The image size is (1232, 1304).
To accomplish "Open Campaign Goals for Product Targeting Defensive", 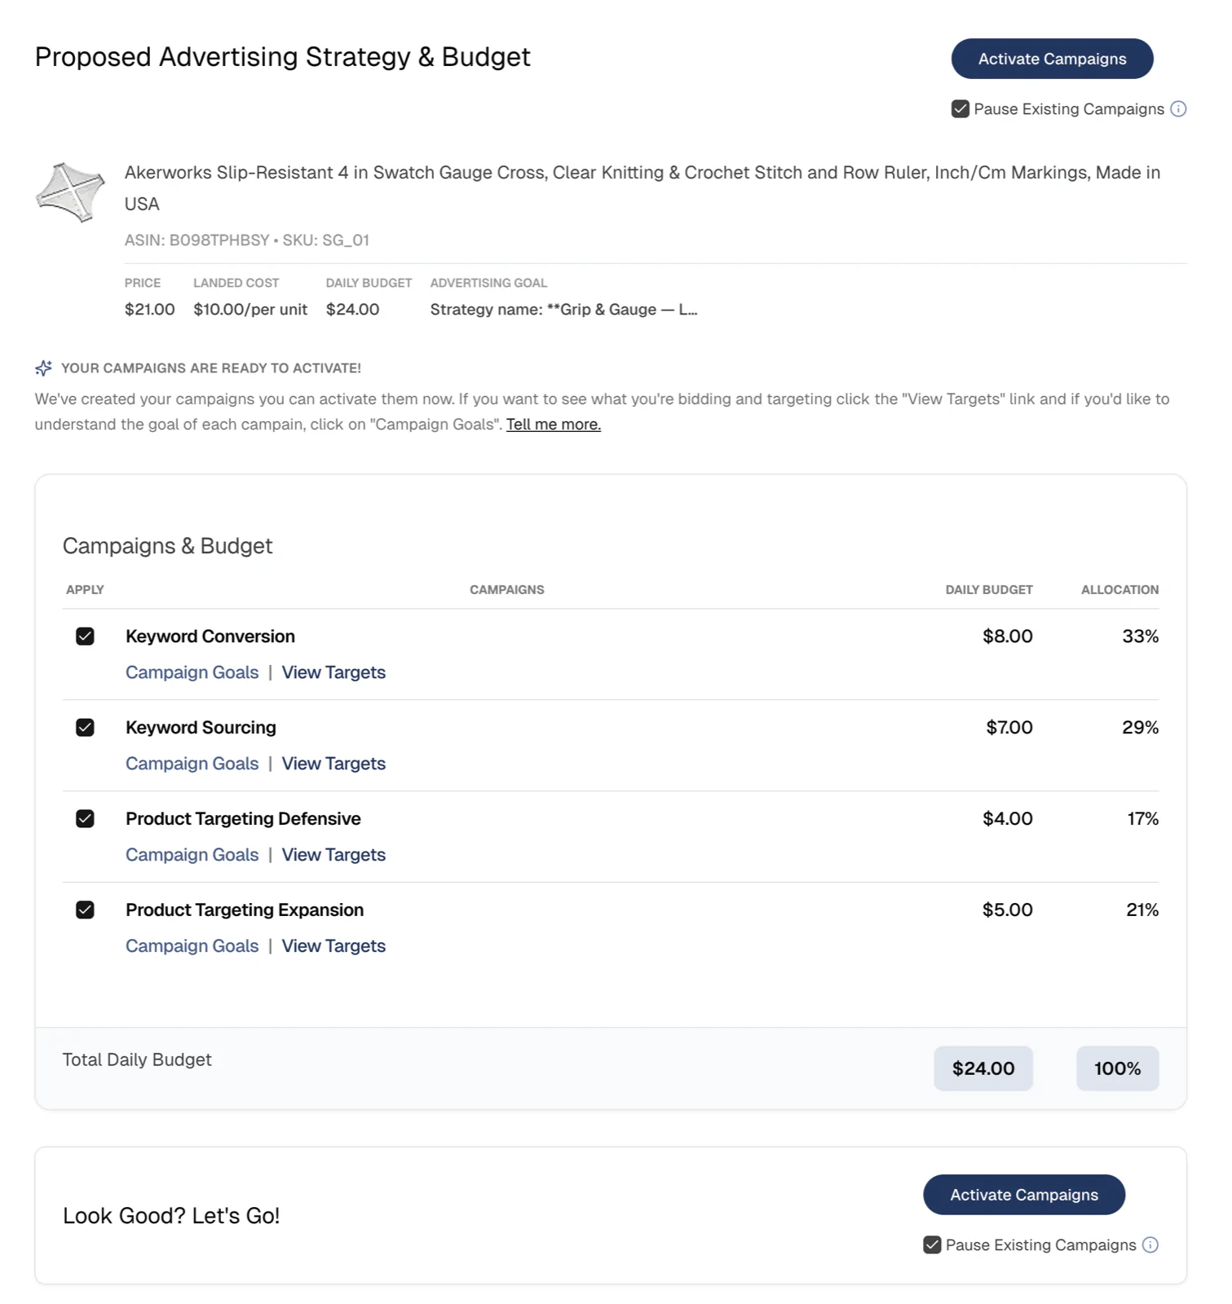I will (x=192, y=854).
